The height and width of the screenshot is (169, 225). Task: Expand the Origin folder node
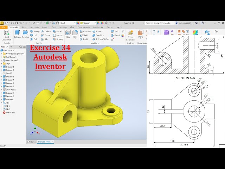tap(1, 63)
